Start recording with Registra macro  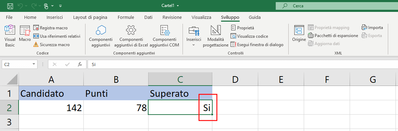(x=50, y=28)
